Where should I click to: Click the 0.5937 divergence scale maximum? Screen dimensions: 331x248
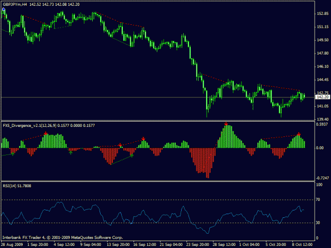322,124
